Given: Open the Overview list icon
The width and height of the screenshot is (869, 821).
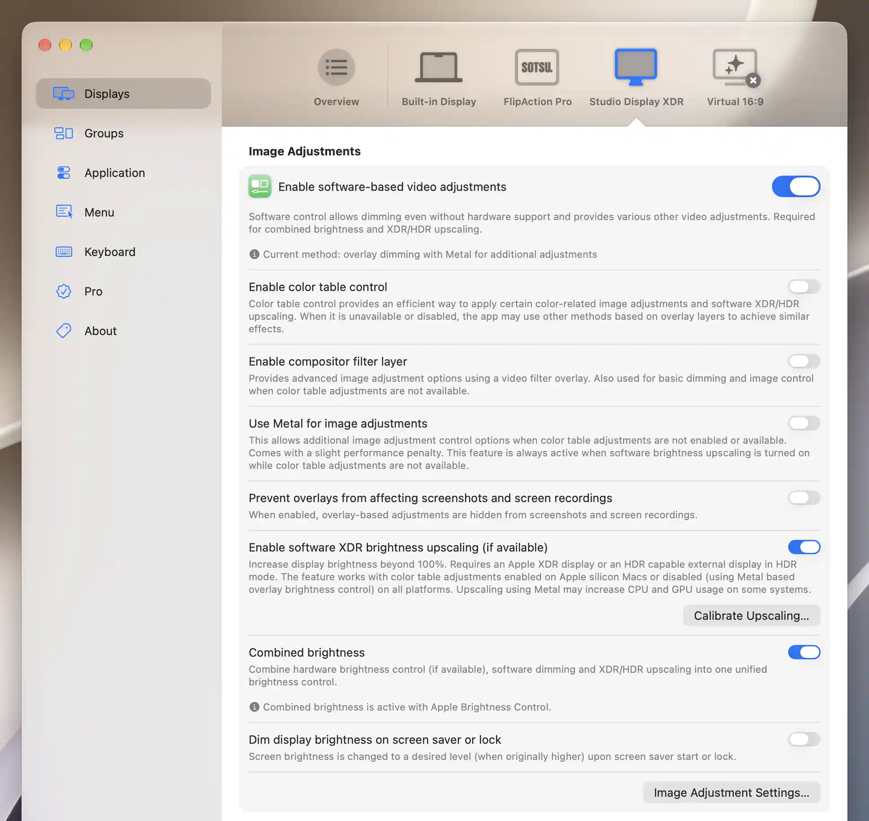Looking at the screenshot, I should pyautogui.click(x=336, y=67).
